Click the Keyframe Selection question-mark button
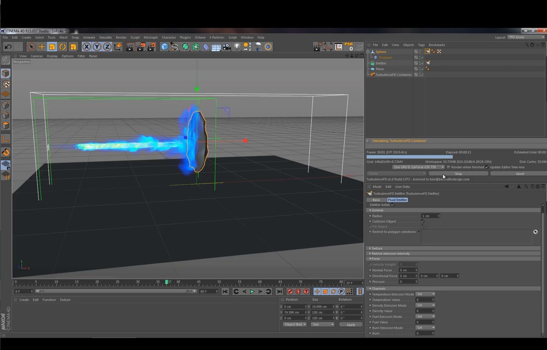Image resolution: width=547 pixels, height=350 pixels. [x=306, y=292]
